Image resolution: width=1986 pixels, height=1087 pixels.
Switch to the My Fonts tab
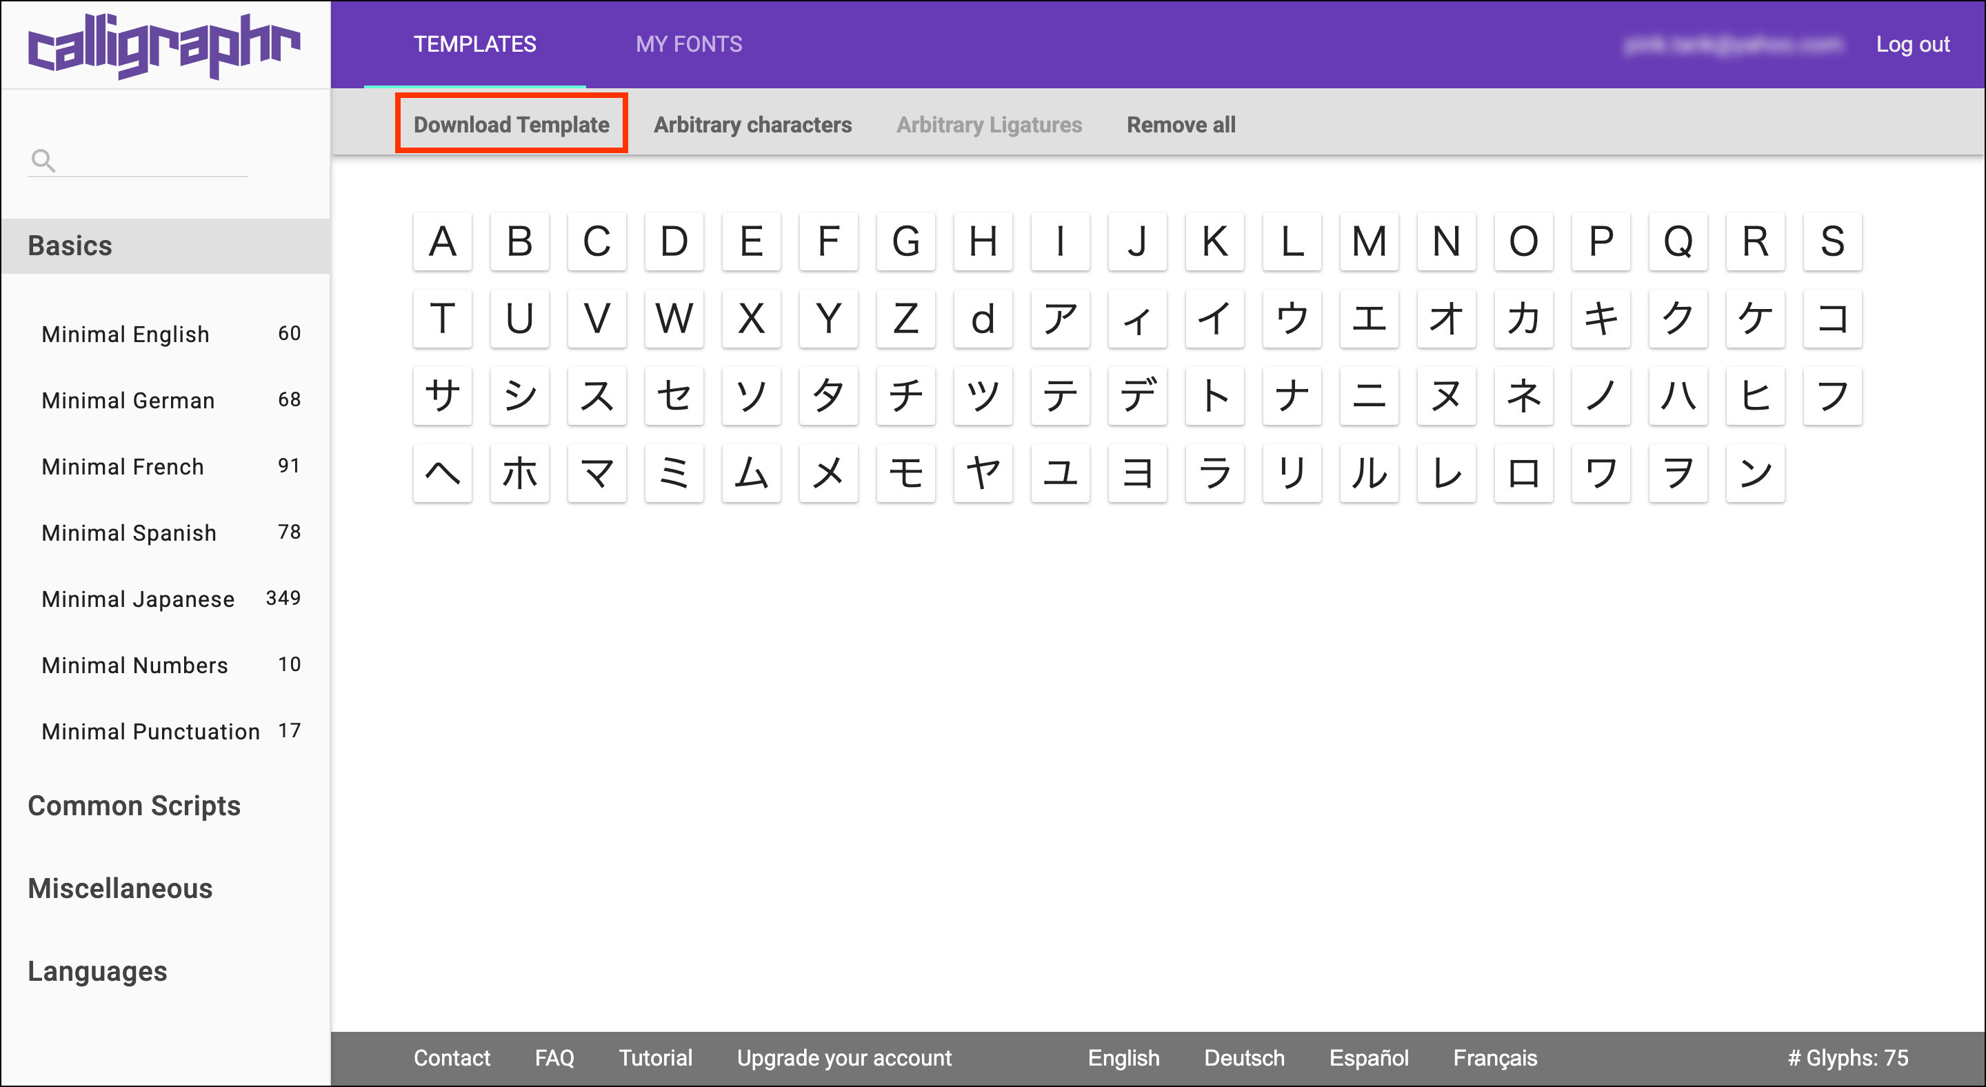point(688,44)
